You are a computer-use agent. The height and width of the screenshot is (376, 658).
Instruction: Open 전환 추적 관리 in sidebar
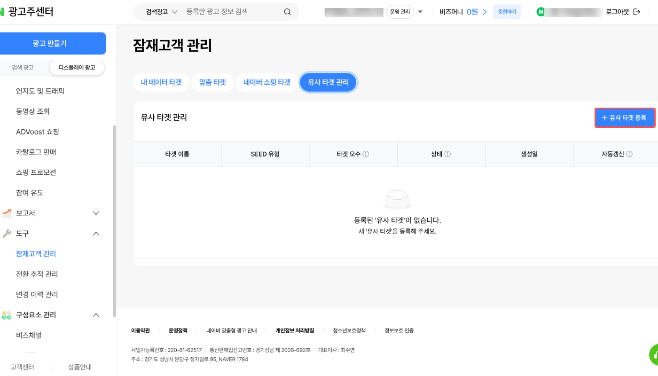coord(37,274)
